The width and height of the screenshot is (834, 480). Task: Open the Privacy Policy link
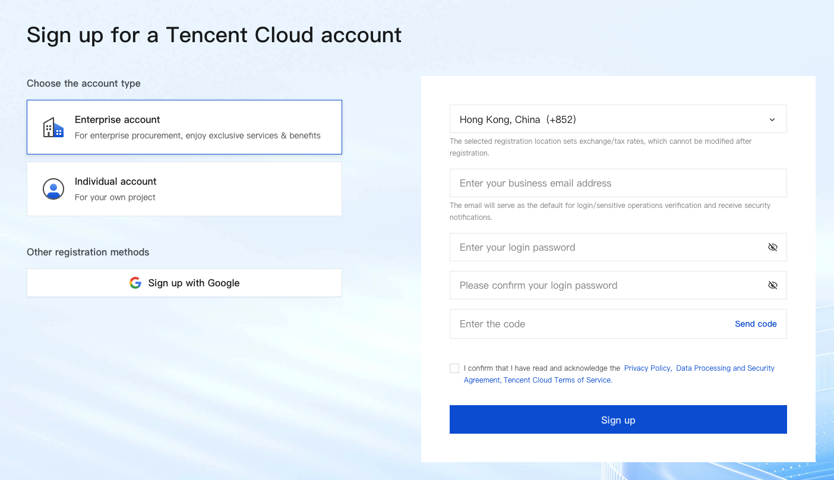[x=647, y=368]
